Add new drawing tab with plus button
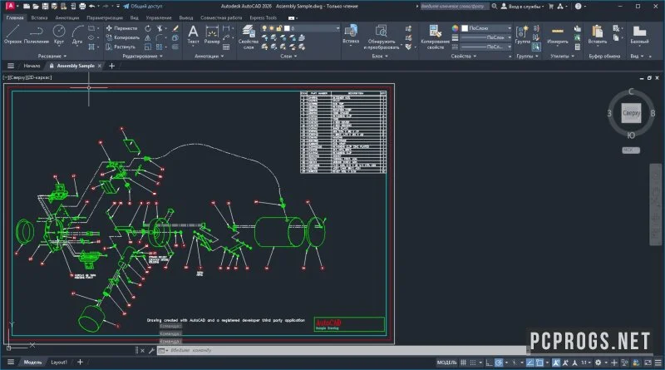The height and width of the screenshot is (370, 665). coord(112,66)
